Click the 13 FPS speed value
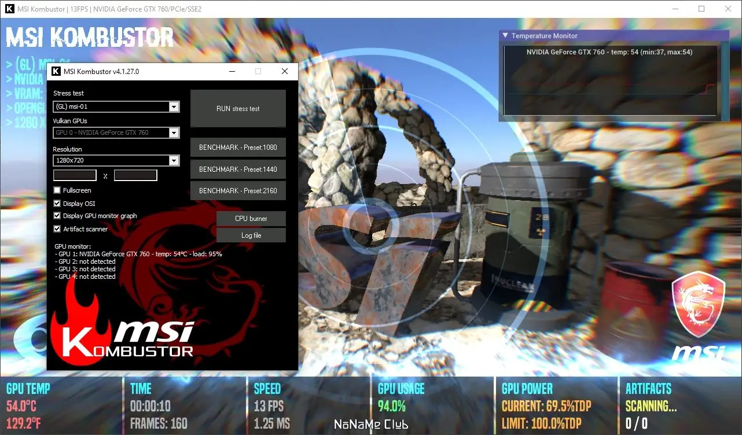Viewport: 742px width, 435px height. (x=269, y=406)
